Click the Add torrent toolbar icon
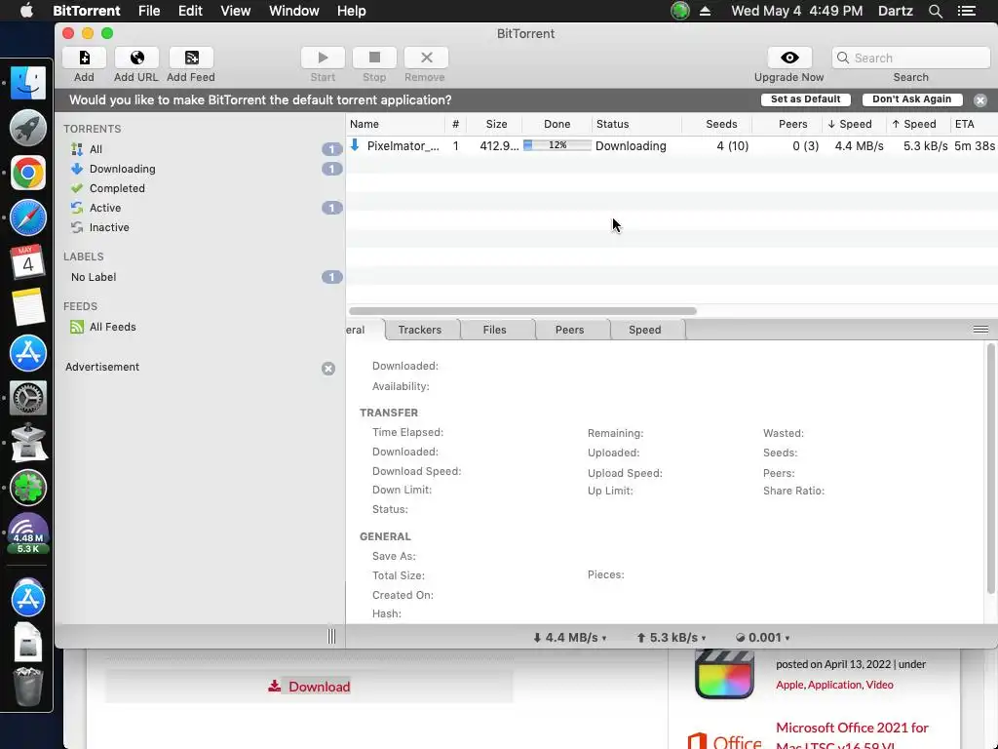 coord(84,58)
